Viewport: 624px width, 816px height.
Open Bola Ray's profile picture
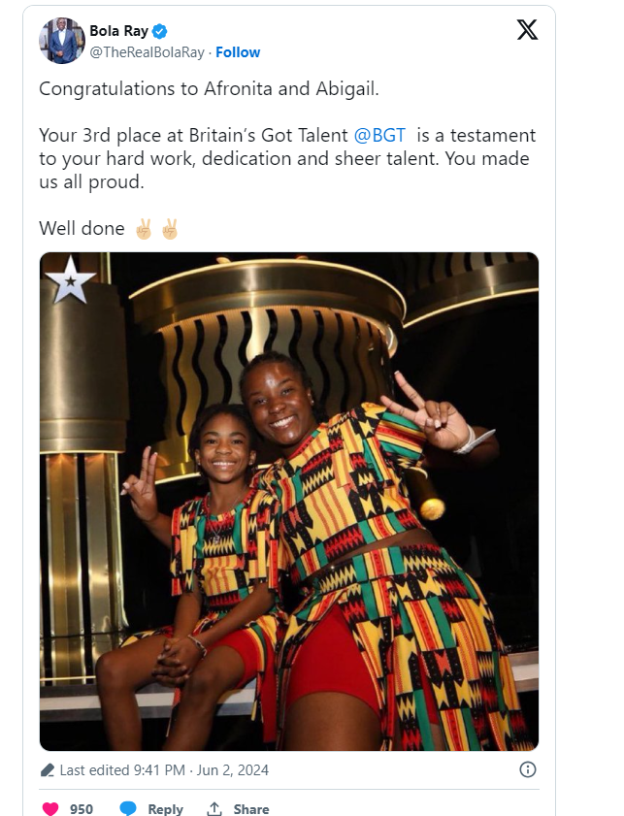pos(61,41)
